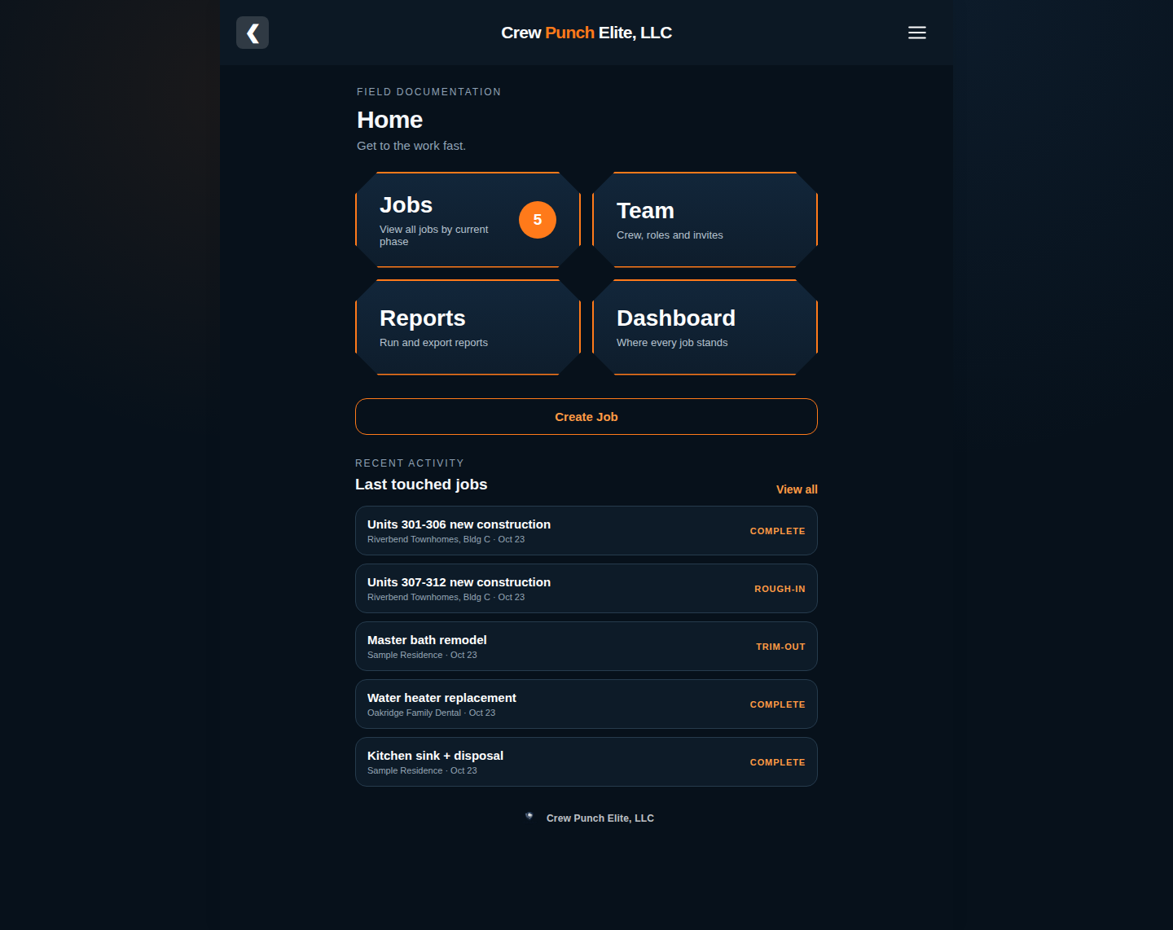This screenshot has height=930, width=1173.
Task: Open Master bath remodel job
Action: pos(586,647)
